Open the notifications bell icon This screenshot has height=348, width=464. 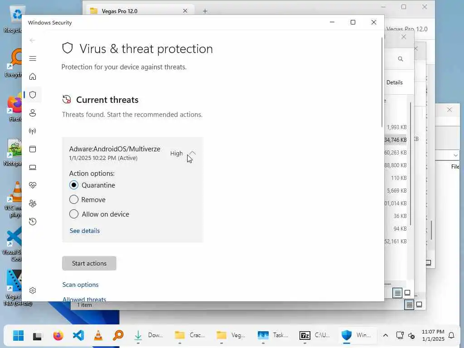(x=451, y=336)
